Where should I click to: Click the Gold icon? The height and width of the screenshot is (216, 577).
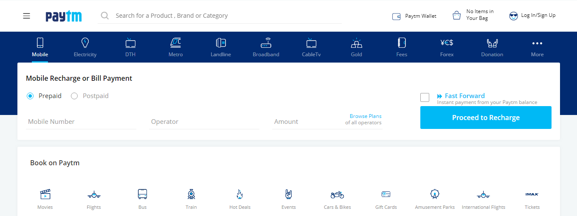(356, 43)
